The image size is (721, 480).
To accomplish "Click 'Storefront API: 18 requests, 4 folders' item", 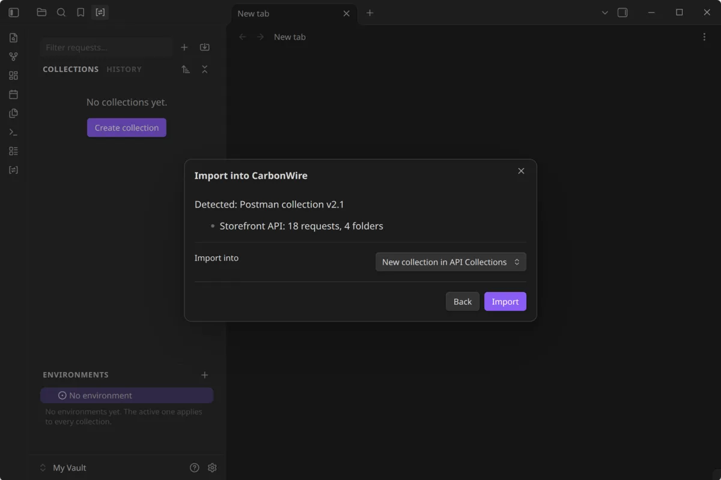I will click(x=302, y=226).
